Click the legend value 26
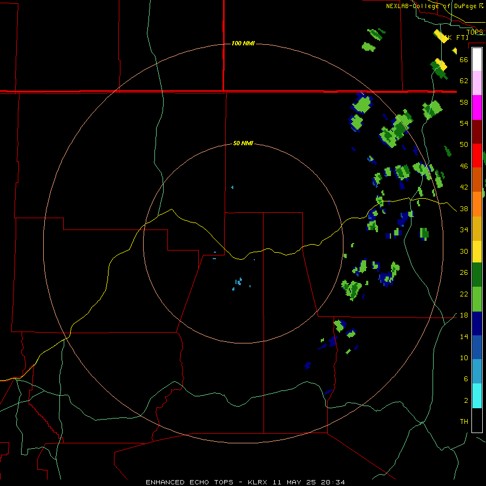This screenshot has width=486, height=486. 464,273
